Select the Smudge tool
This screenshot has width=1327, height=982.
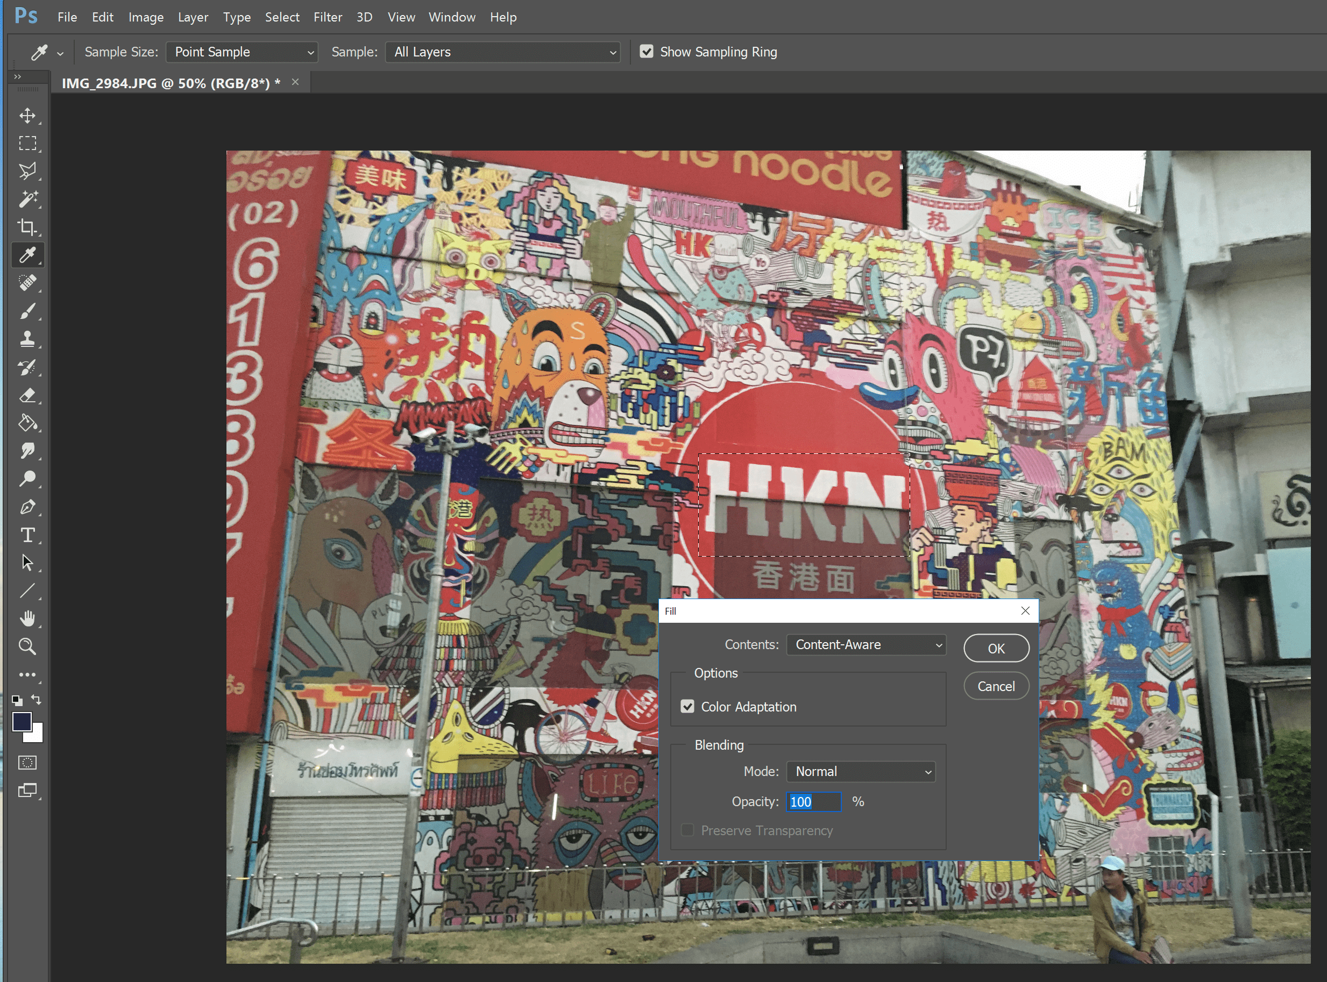[x=27, y=451]
